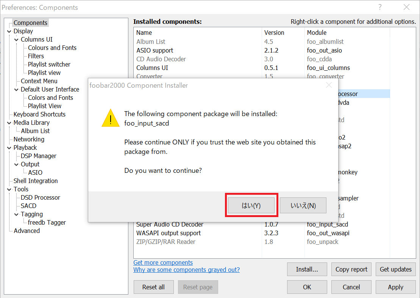420x298 pixels.
Task: Select Playlist view under Columns UI
Action: point(44,73)
